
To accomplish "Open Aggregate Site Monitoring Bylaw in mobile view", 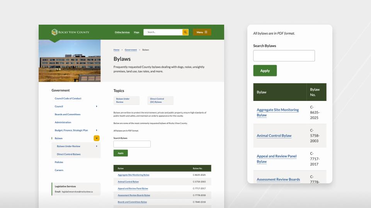I will (x=278, y=112).
